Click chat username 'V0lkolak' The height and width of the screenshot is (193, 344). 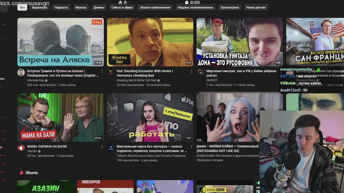click(x=288, y=83)
